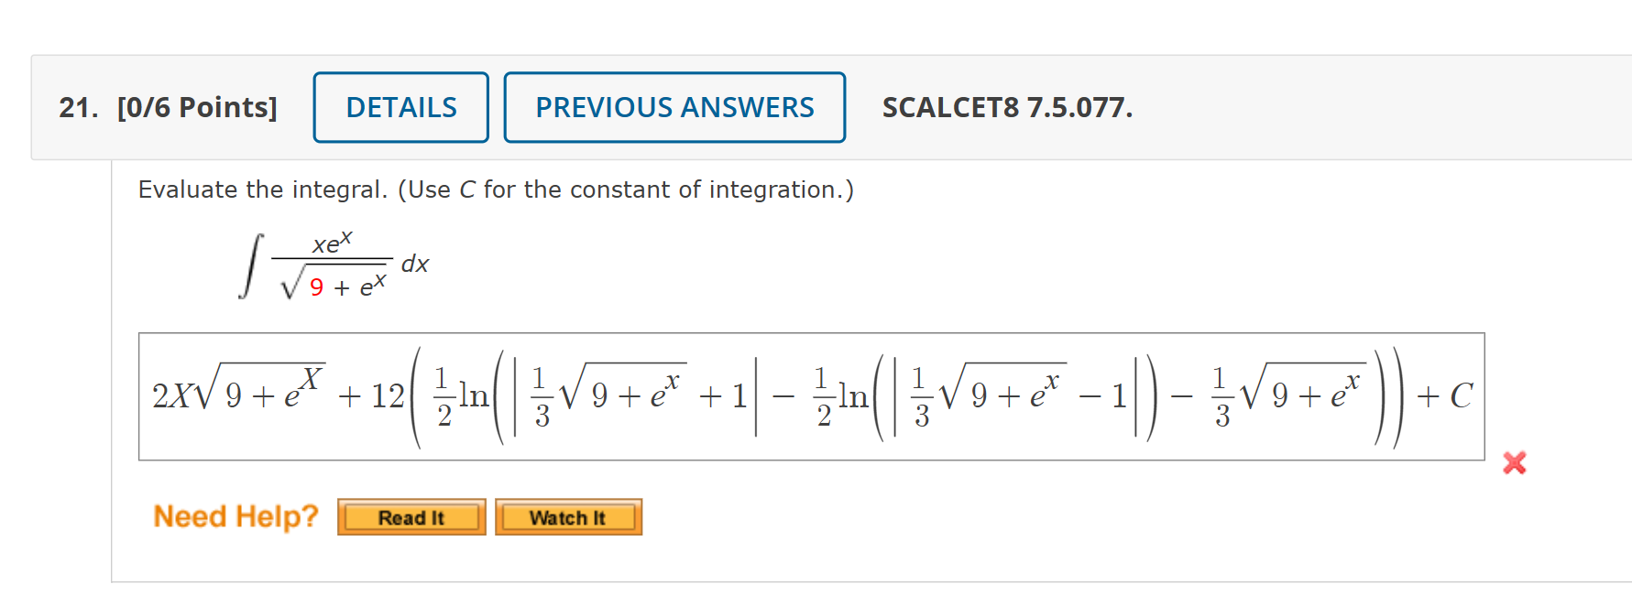Click the Read It help button
The image size is (1632, 595).
(411, 517)
